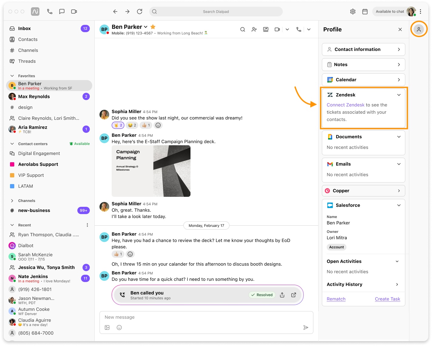Image resolution: width=432 pixels, height=346 pixels.
Task: Open the three-dot menu beside user avatar
Action: point(420,12)
